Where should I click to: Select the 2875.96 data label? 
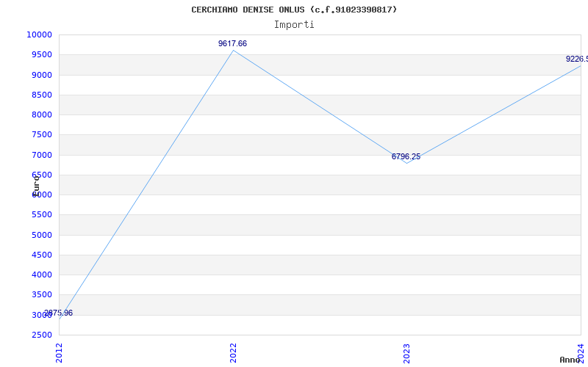(59, 313)
